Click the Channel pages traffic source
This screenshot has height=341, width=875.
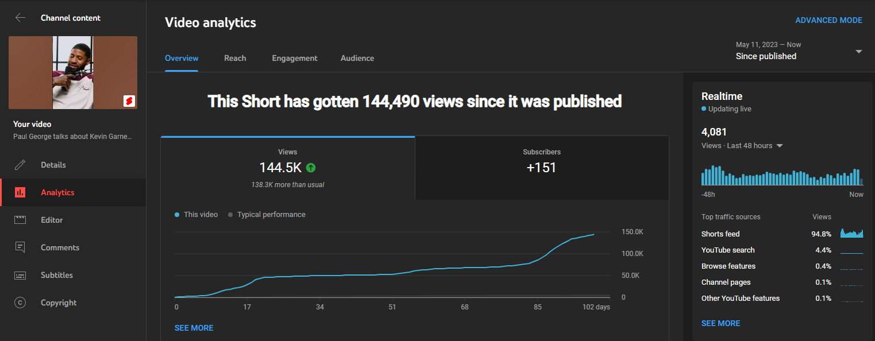click(x=783, y=282)
